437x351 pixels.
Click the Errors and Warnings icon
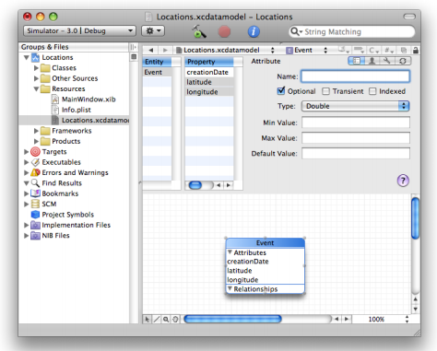pyautogui.click(x=35, y=172)
